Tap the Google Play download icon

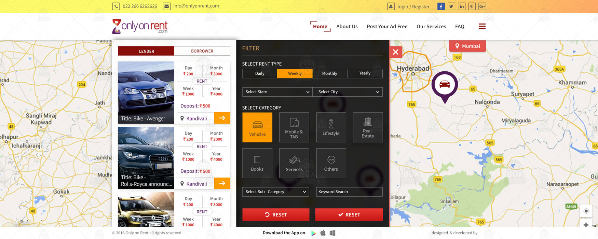click(x=313, y=233)
